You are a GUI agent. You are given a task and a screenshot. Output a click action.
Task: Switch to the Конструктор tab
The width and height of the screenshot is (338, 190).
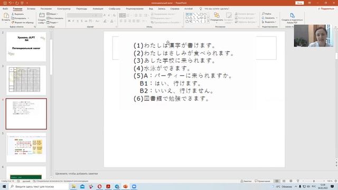[x=64, y=9]
